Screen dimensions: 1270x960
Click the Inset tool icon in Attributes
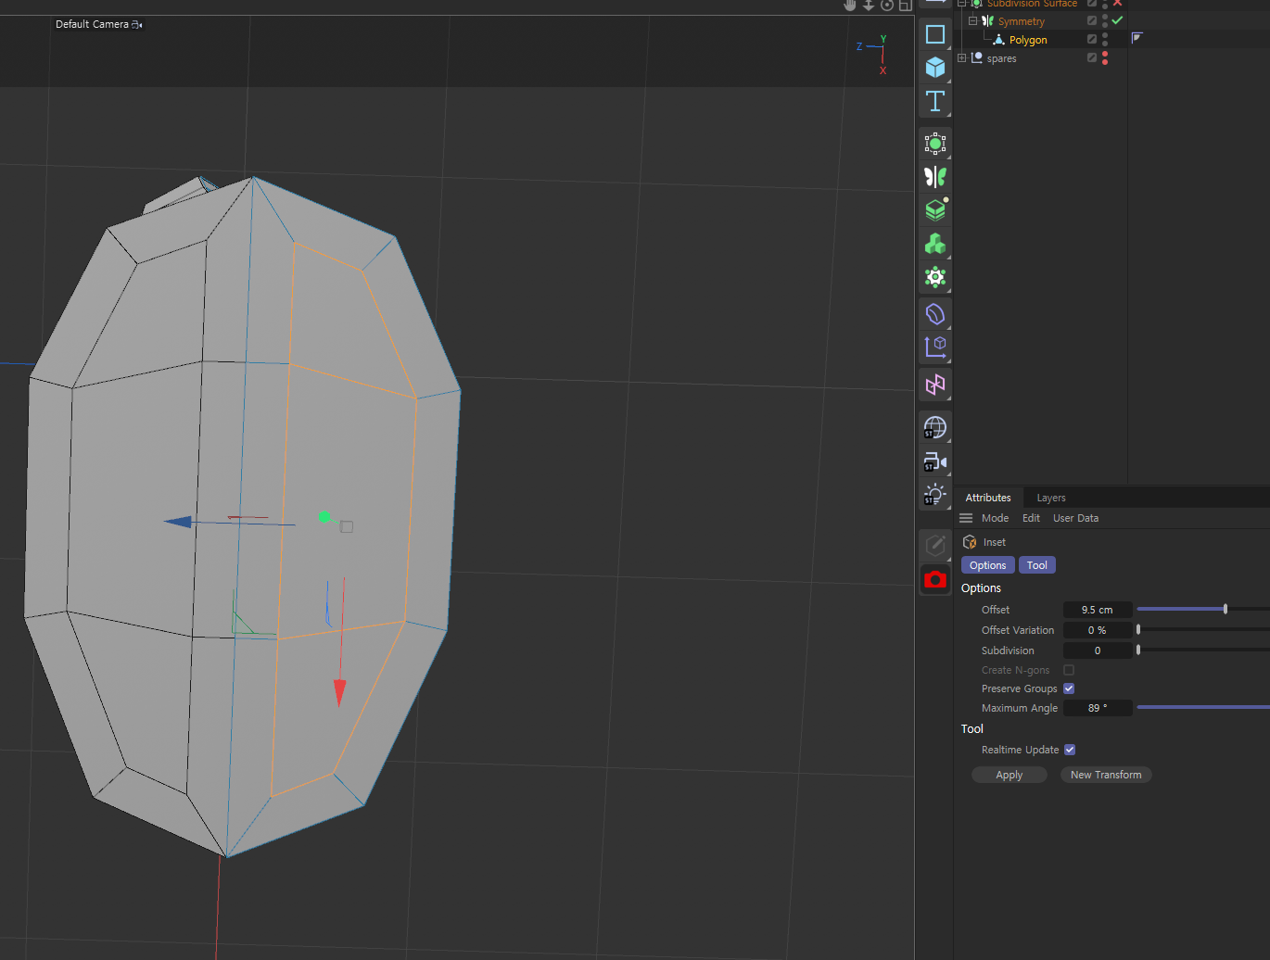970,542
